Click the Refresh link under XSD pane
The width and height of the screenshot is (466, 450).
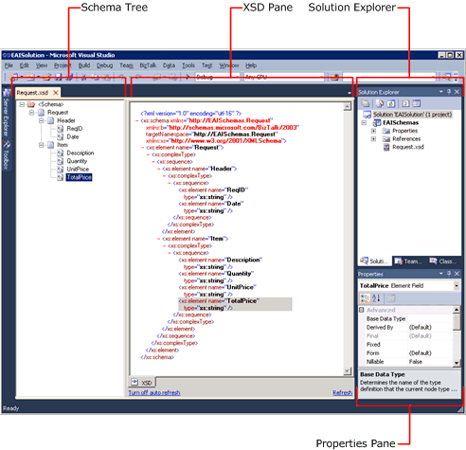(343, 393)
